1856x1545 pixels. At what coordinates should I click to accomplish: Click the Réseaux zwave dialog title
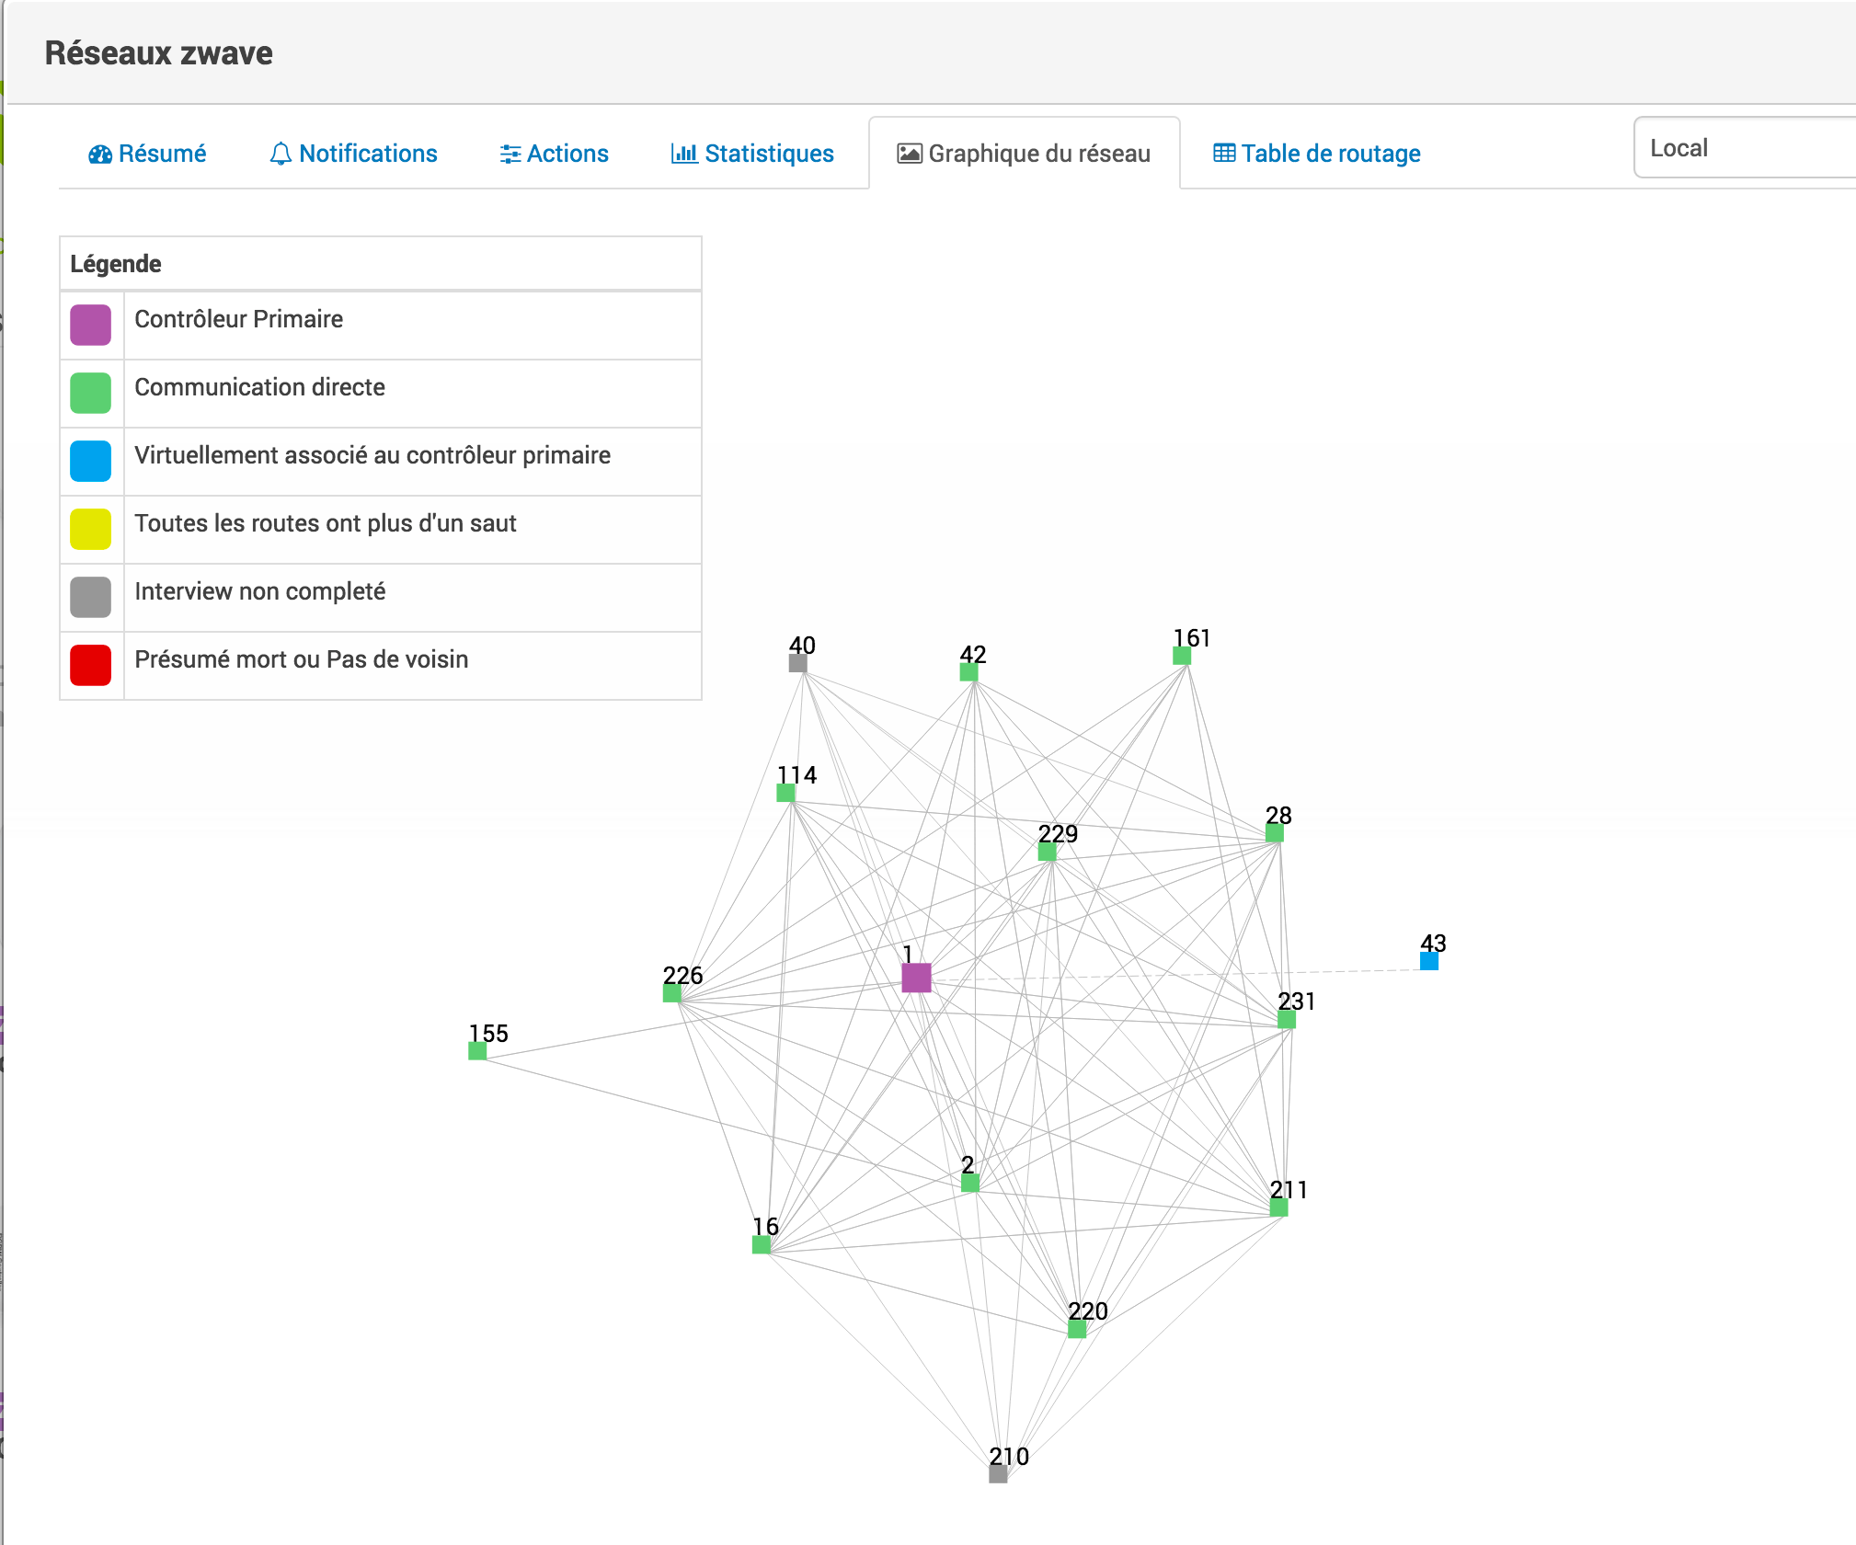159,53
